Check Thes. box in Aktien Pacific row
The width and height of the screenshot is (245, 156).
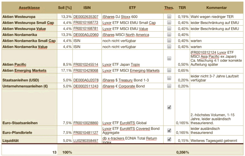pos(169,58)
